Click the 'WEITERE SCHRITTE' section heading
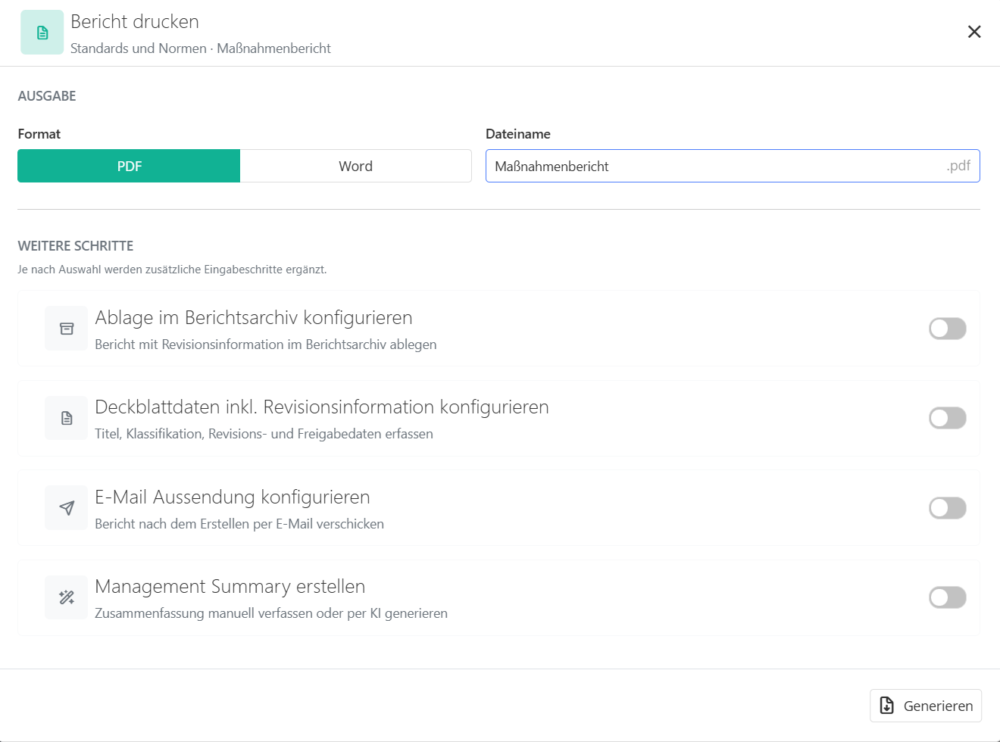 76,246
